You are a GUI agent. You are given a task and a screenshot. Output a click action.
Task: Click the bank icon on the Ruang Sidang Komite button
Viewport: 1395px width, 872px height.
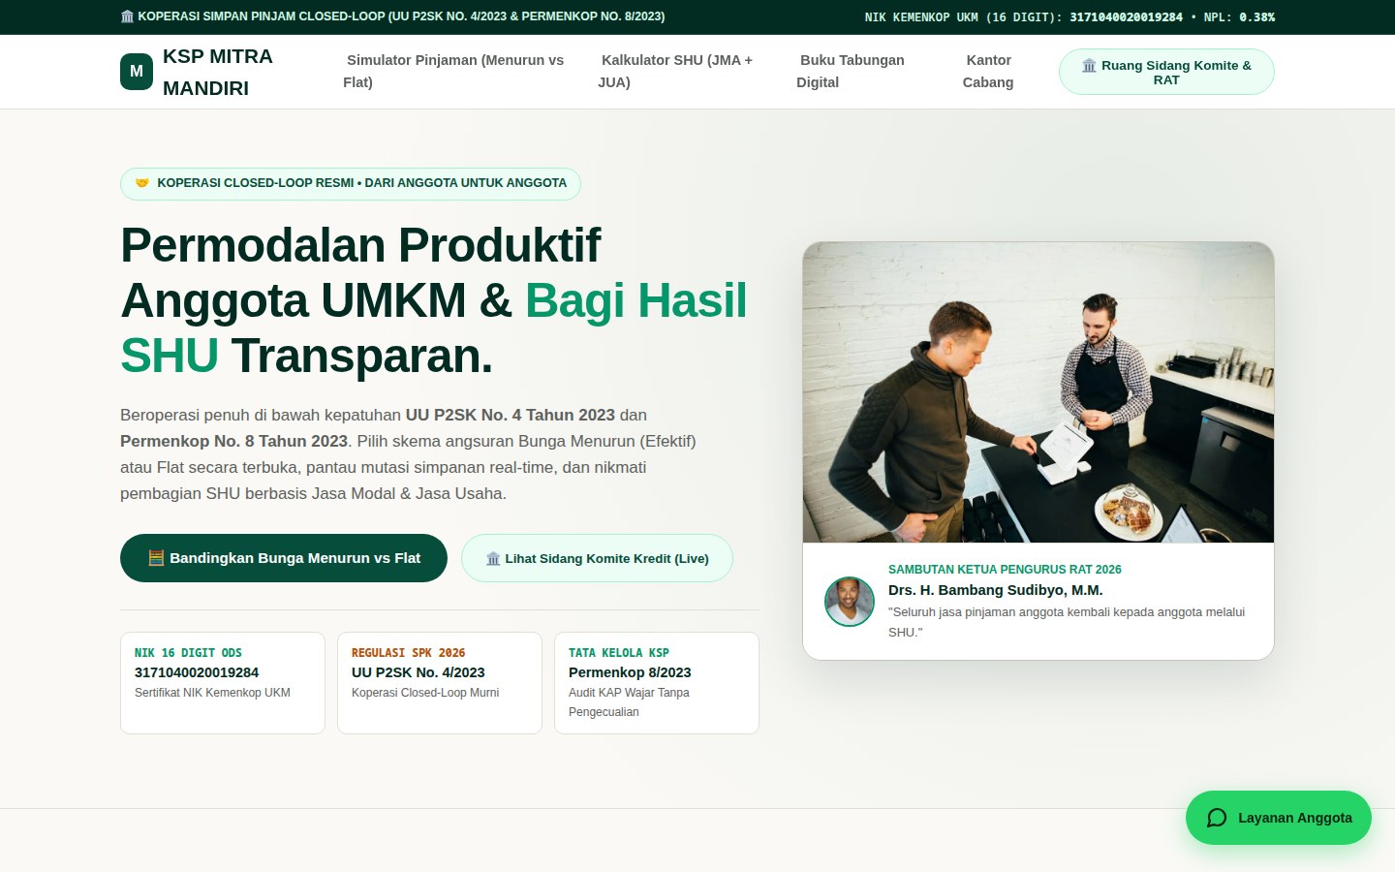(1089, 65)
